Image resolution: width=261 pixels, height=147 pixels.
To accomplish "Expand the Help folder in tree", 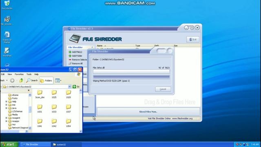I will [x=7, y=102].
